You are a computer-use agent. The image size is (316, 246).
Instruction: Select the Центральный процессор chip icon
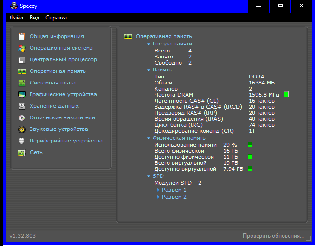[21, 59]
